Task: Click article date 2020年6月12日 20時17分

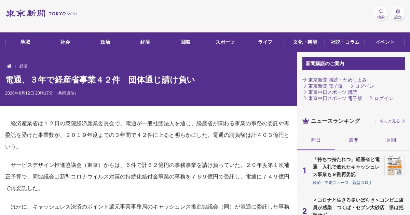Action: [29, 93]
